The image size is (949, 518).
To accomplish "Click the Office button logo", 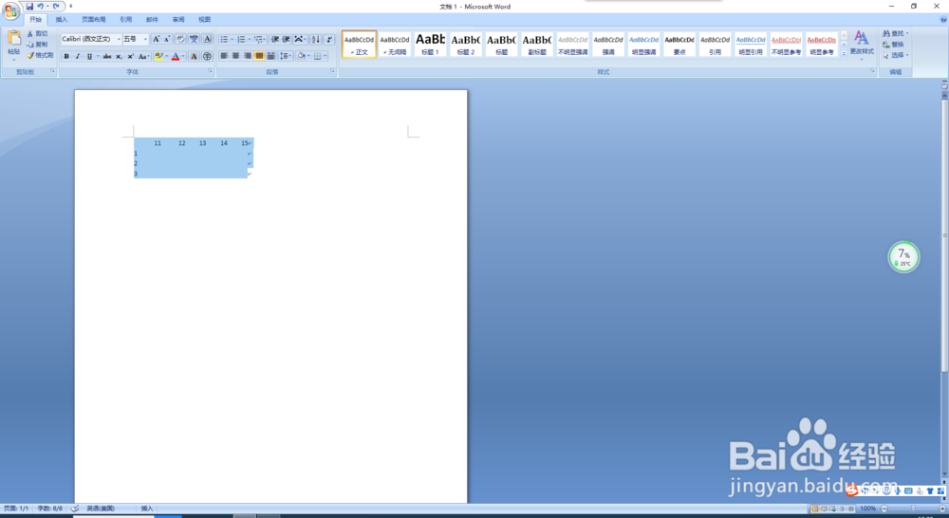I will tap(10, 10).
